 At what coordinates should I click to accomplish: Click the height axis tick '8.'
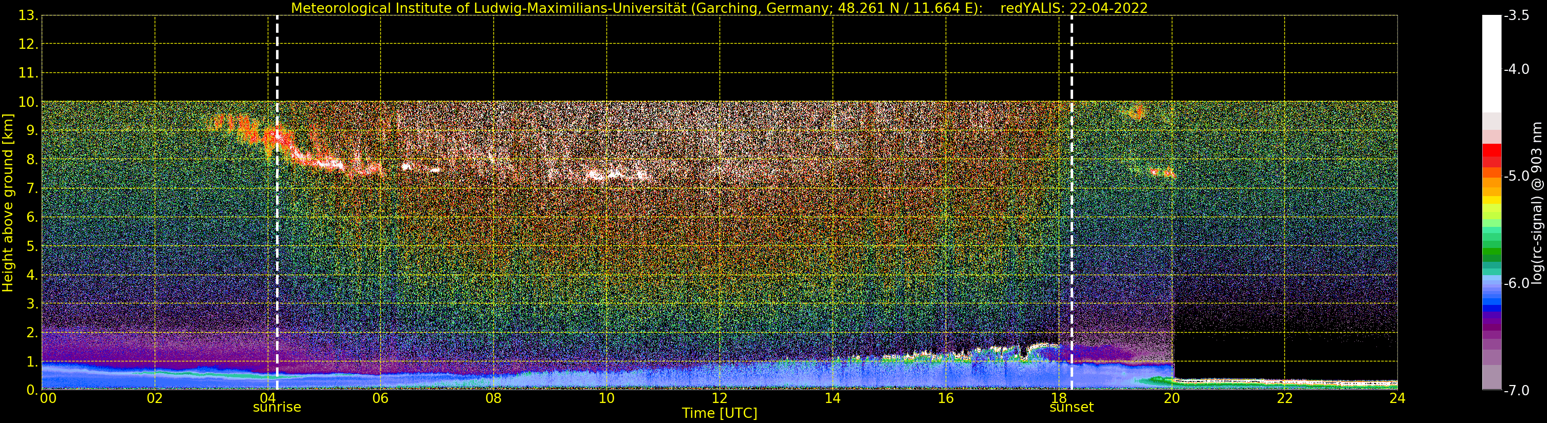point(32,160)
